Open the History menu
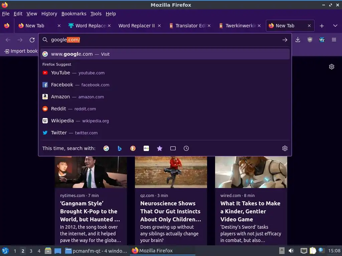The width and height of the screenshot is (342, 256). tap(49, 14)
